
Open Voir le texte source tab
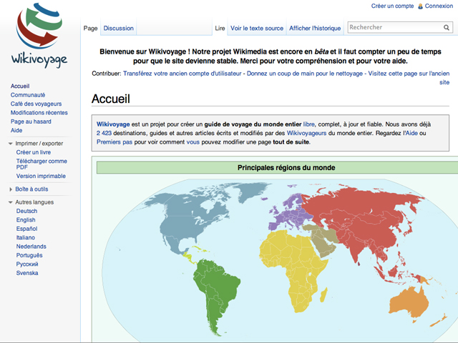(x=257, y=29)
